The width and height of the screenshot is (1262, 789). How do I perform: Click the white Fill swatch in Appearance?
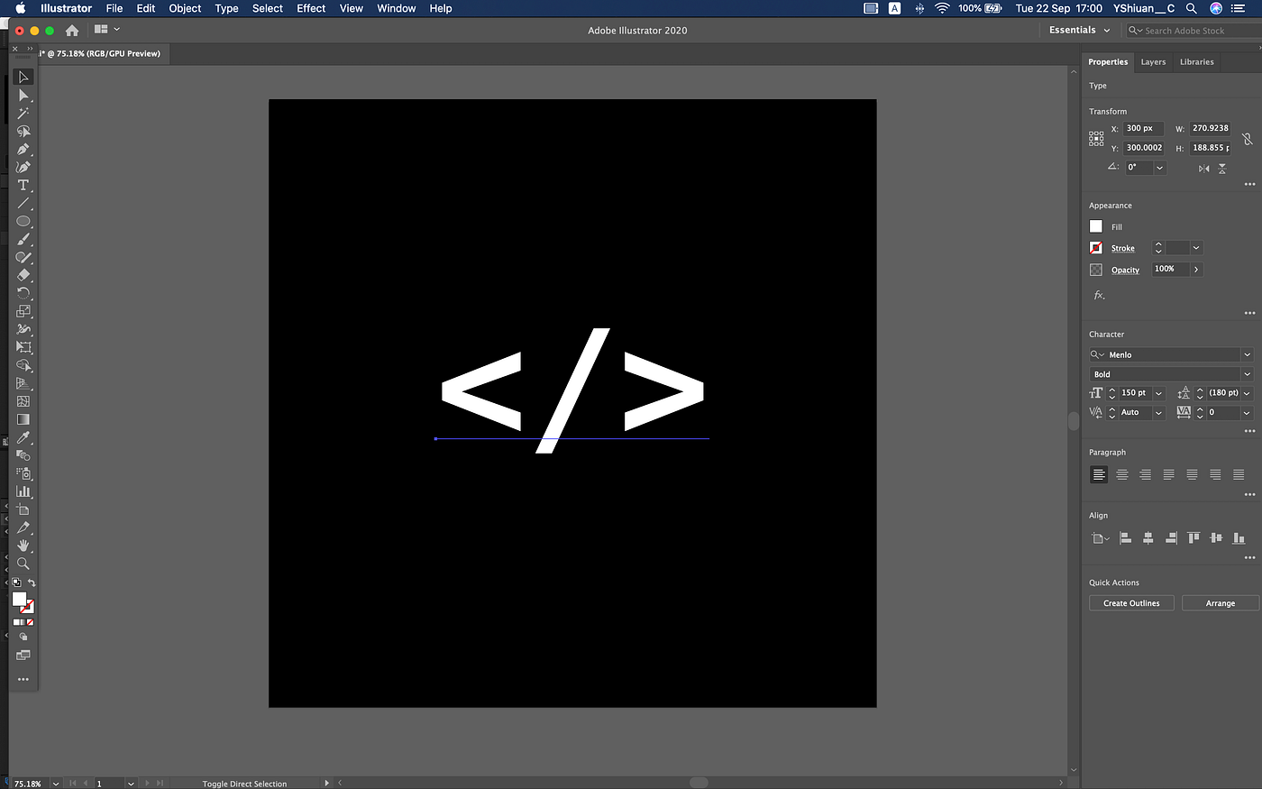point(1096,226)
